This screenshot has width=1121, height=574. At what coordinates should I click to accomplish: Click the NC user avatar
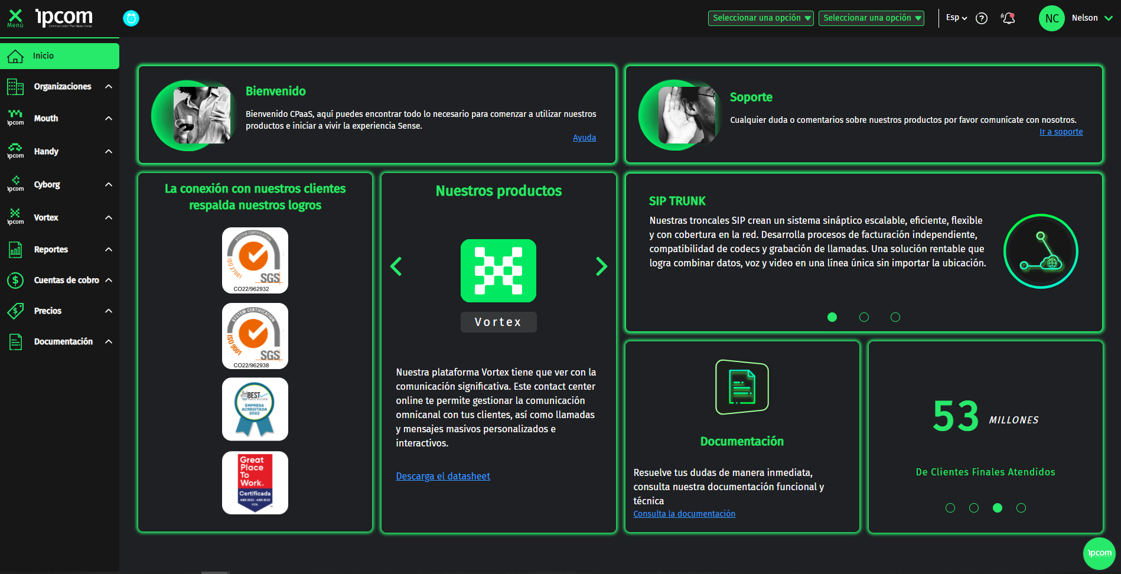pyautogui.click(x=1051, y=18)
